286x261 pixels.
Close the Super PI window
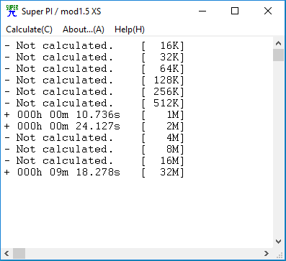268,11
